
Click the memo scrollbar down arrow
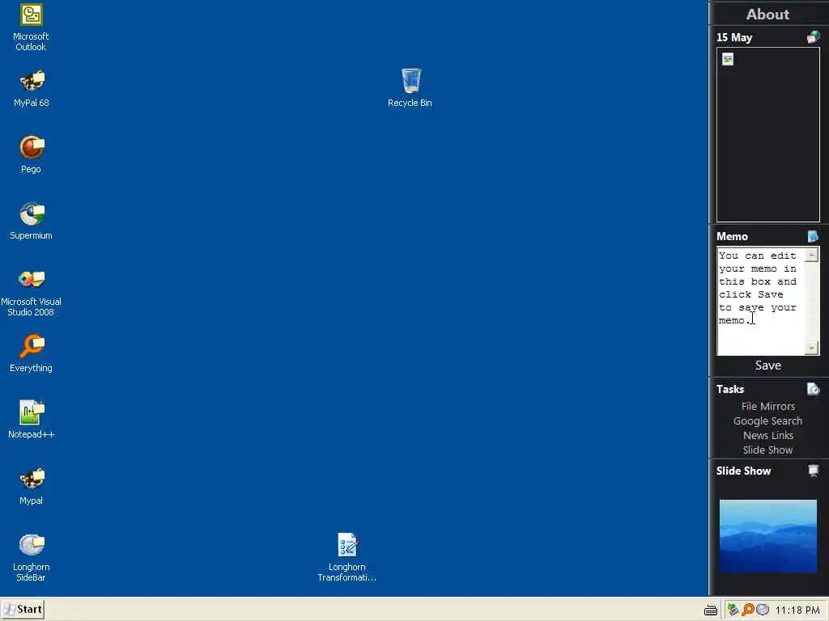point(811,348)
